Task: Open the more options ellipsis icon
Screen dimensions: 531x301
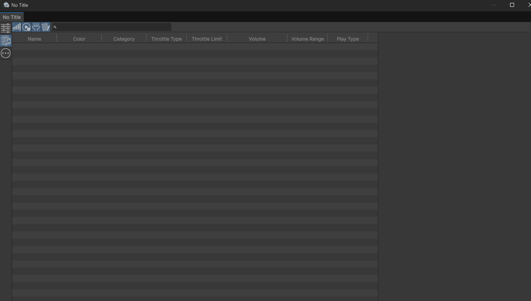Action: click(x=6, y=53)
